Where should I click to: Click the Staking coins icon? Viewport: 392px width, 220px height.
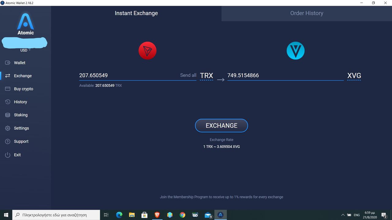(8, 115)
